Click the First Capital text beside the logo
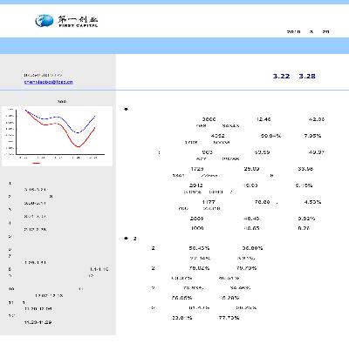Viewport: 349px width, 357px height. tap(78, 22)
